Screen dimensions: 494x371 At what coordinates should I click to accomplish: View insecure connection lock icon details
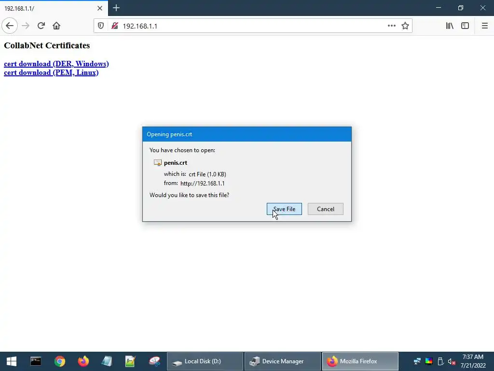tap(115, 26)
